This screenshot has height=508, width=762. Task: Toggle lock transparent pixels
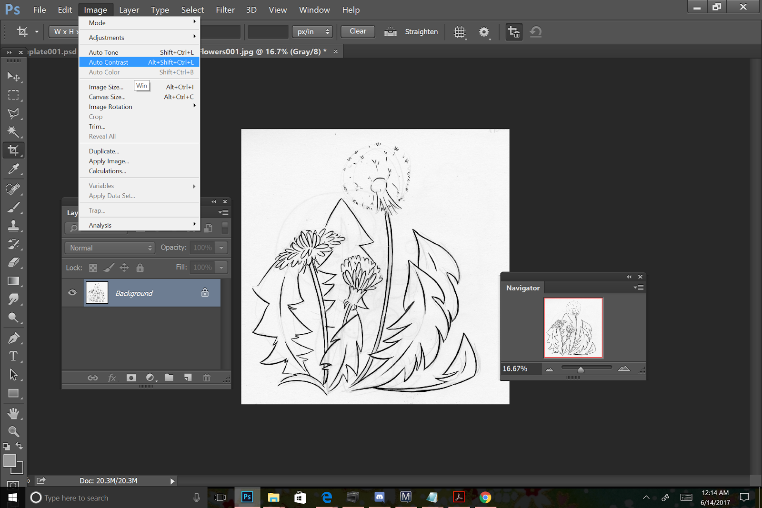coord(93,268)
